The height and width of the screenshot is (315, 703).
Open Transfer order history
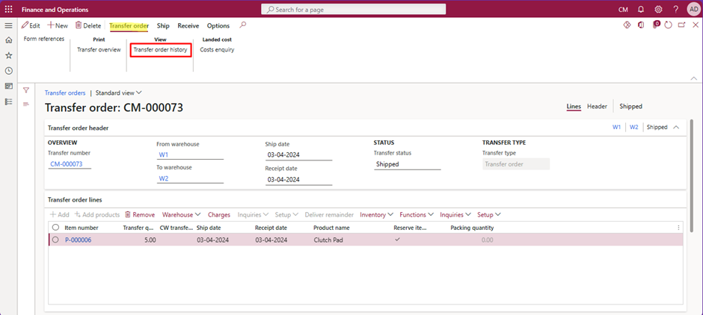tap(161, 50)
